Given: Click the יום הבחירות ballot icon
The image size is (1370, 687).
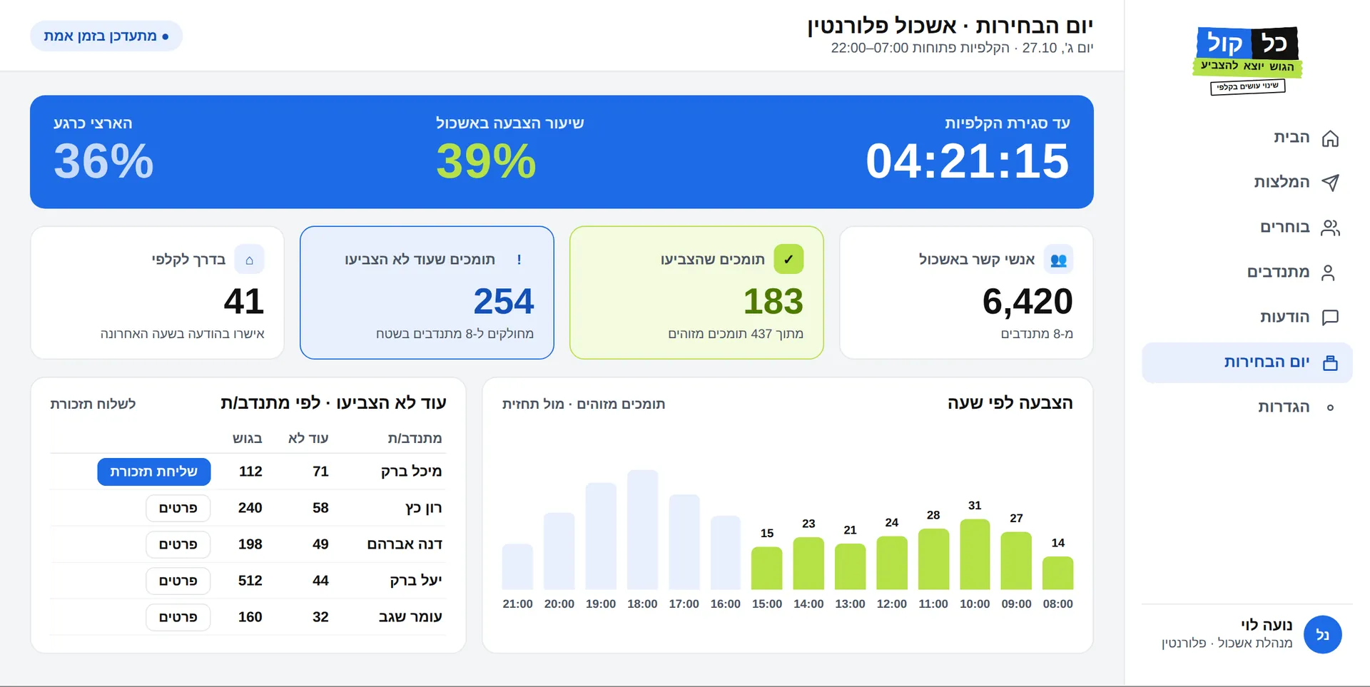Looking at the screenshot, I should 1330,362.
